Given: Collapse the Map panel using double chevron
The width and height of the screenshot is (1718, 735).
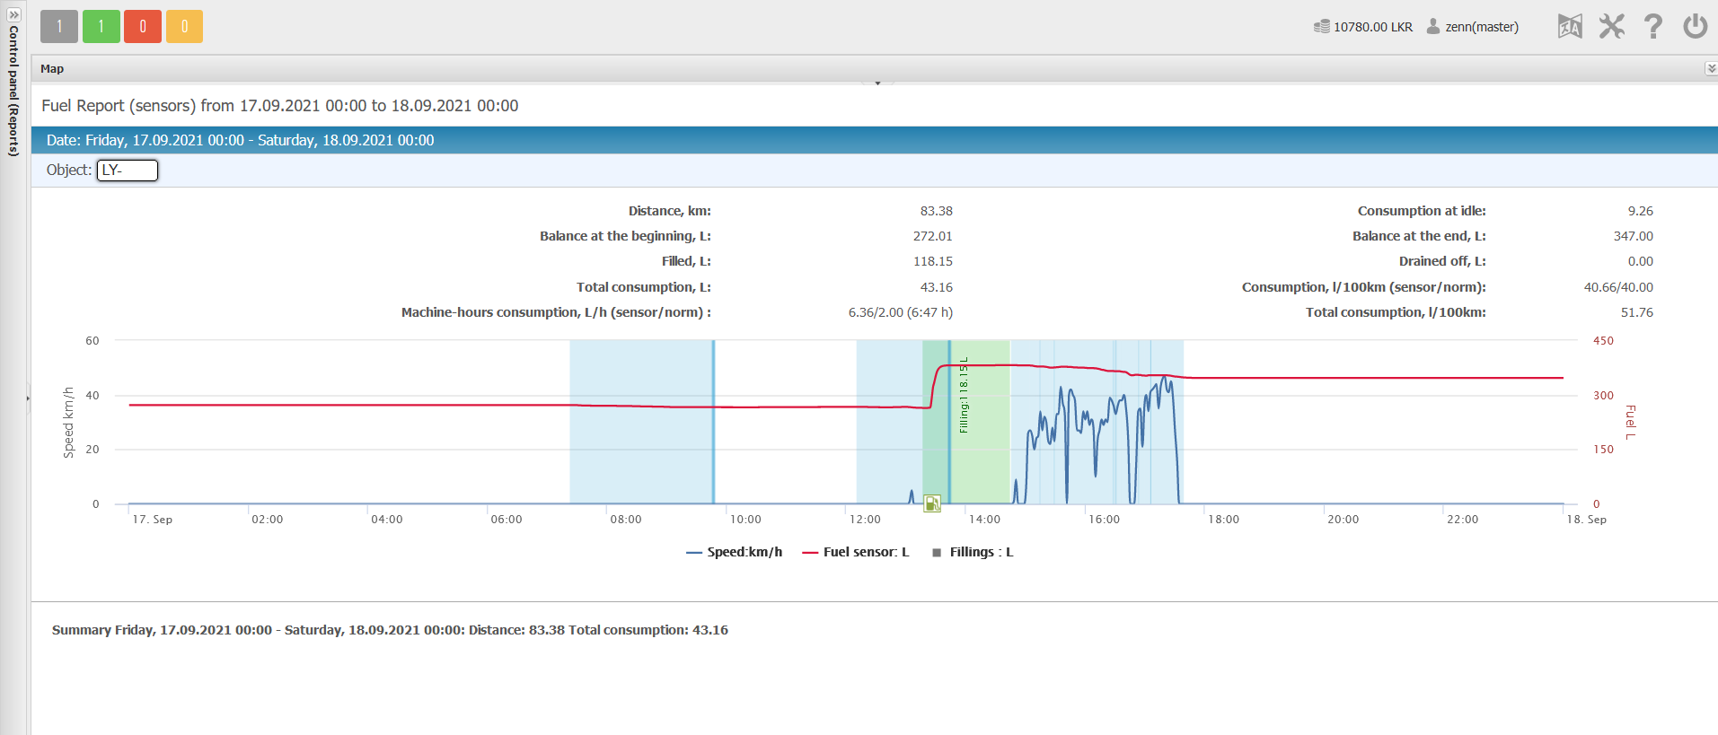Looking at the screenshot, I should [x=1711, y=69].
